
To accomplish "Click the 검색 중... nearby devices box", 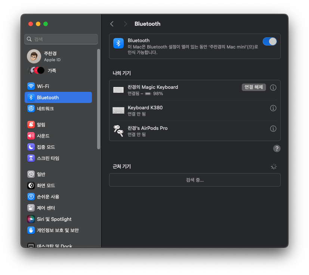I will click(x=195, y=180).
